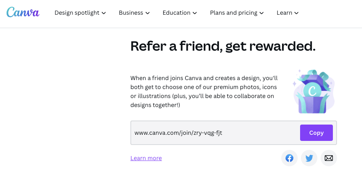
Task: Expand the chevron next to Learn
Action: click(x=296, y=13)
